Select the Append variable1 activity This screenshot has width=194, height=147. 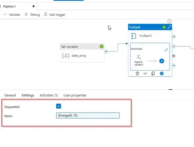pyautogui.click(x=139, y=60)
